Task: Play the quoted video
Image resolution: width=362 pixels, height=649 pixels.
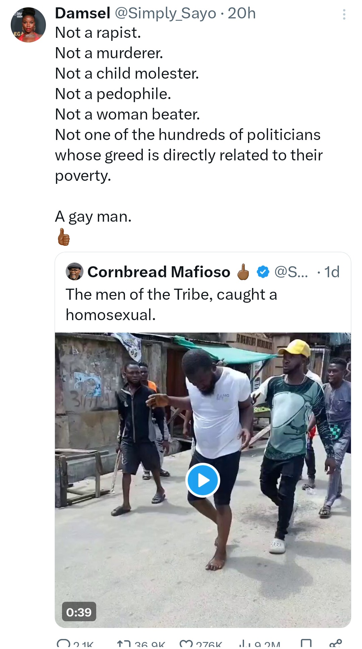Action: (202, 480)
